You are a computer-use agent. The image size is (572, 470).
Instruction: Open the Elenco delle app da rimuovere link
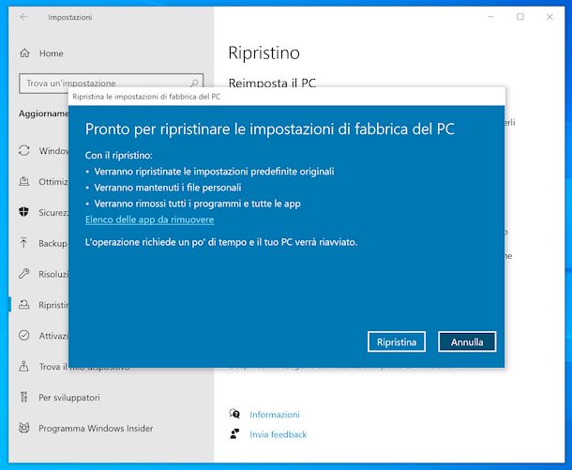point(150,220)
